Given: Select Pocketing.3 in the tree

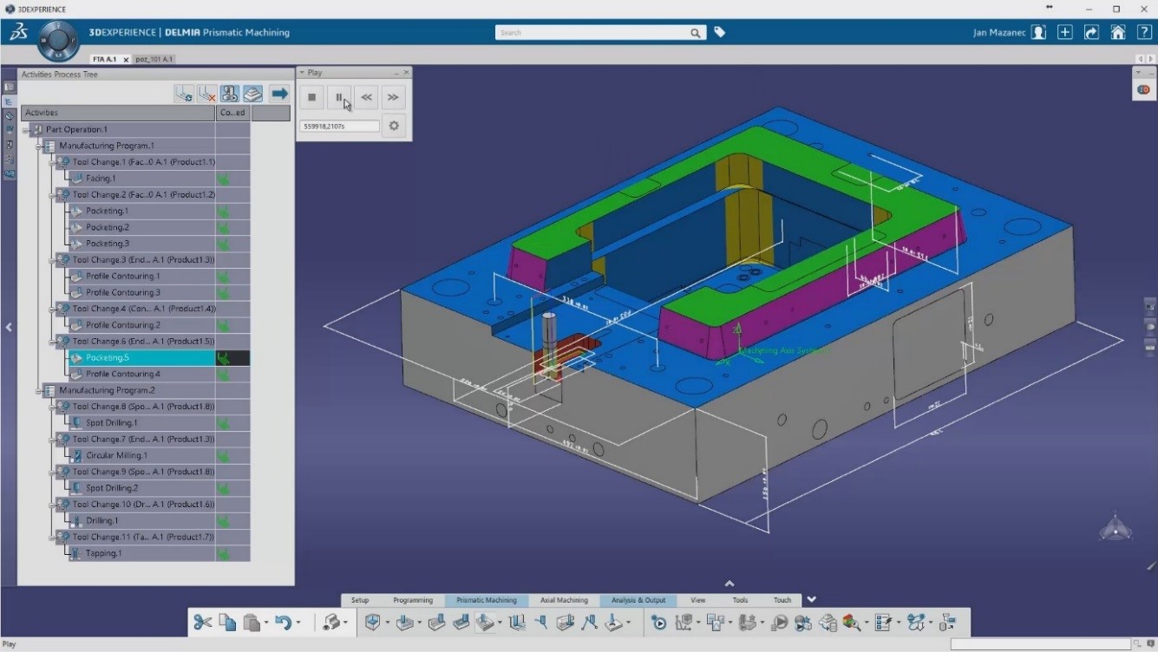Looking at the screenshot, I should pos(107,244).
